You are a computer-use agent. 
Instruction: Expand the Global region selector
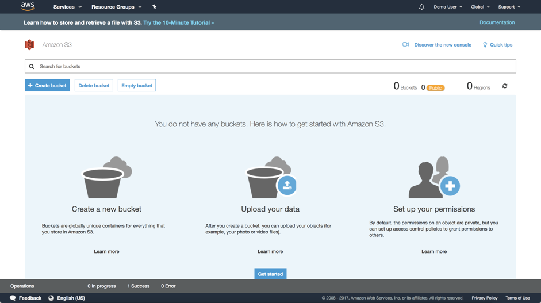(x=480, y=7)
